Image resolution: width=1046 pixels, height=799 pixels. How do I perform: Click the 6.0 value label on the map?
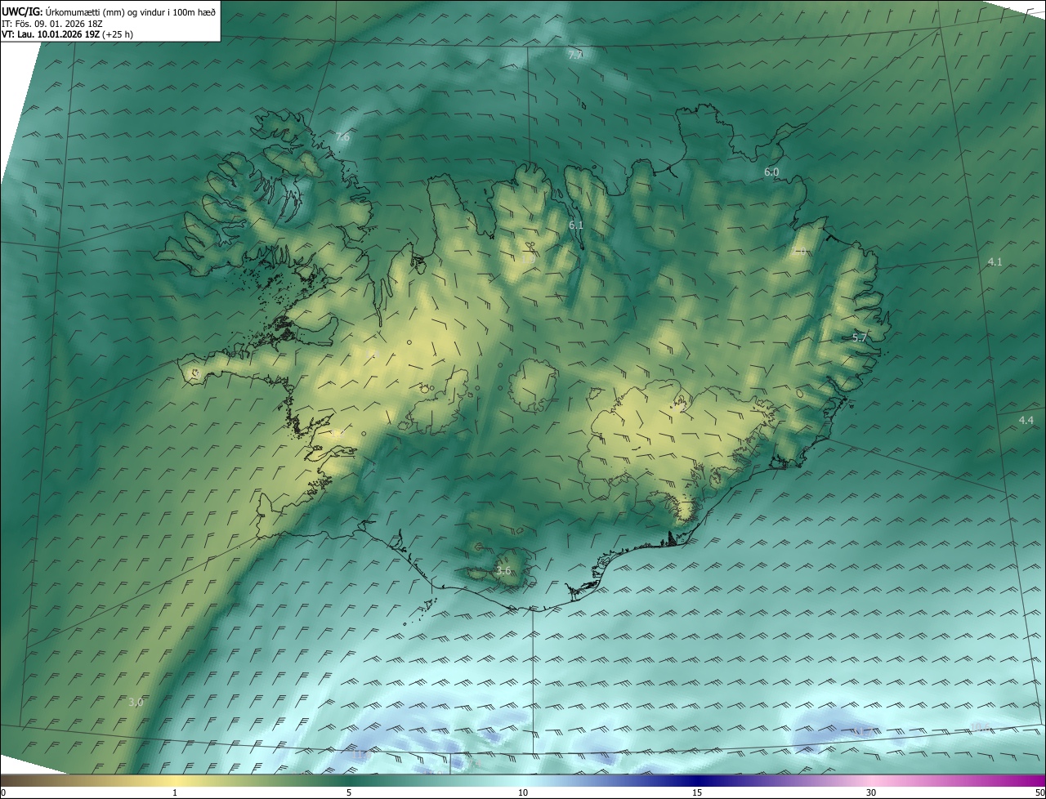pos(771,172)
